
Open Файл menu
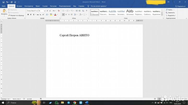pyautogui.click(x=4, y=6)
